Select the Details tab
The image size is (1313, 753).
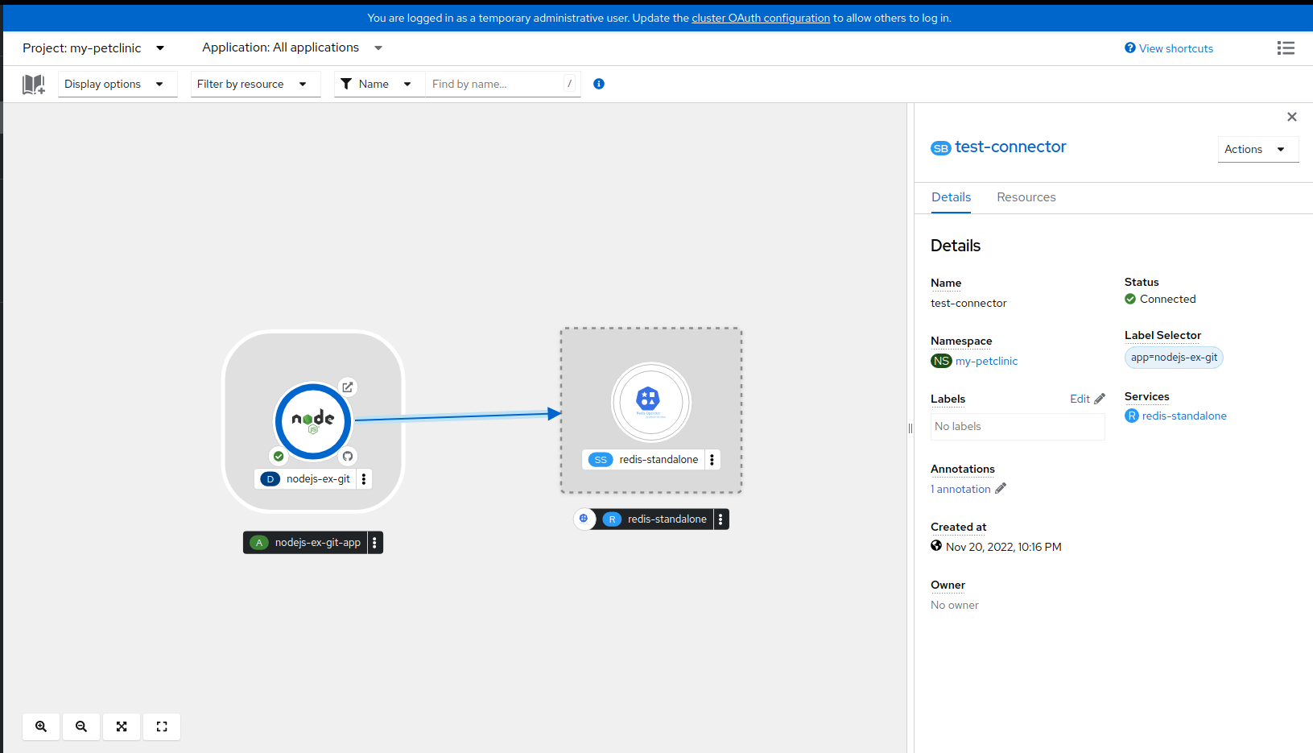click(x=951, y=197)
